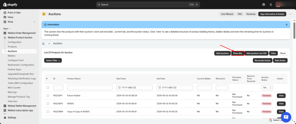Image resolution: width=296 pixels, height=124 pixels.
Task: Click the Shop sidebar icon
Action: 5,22
